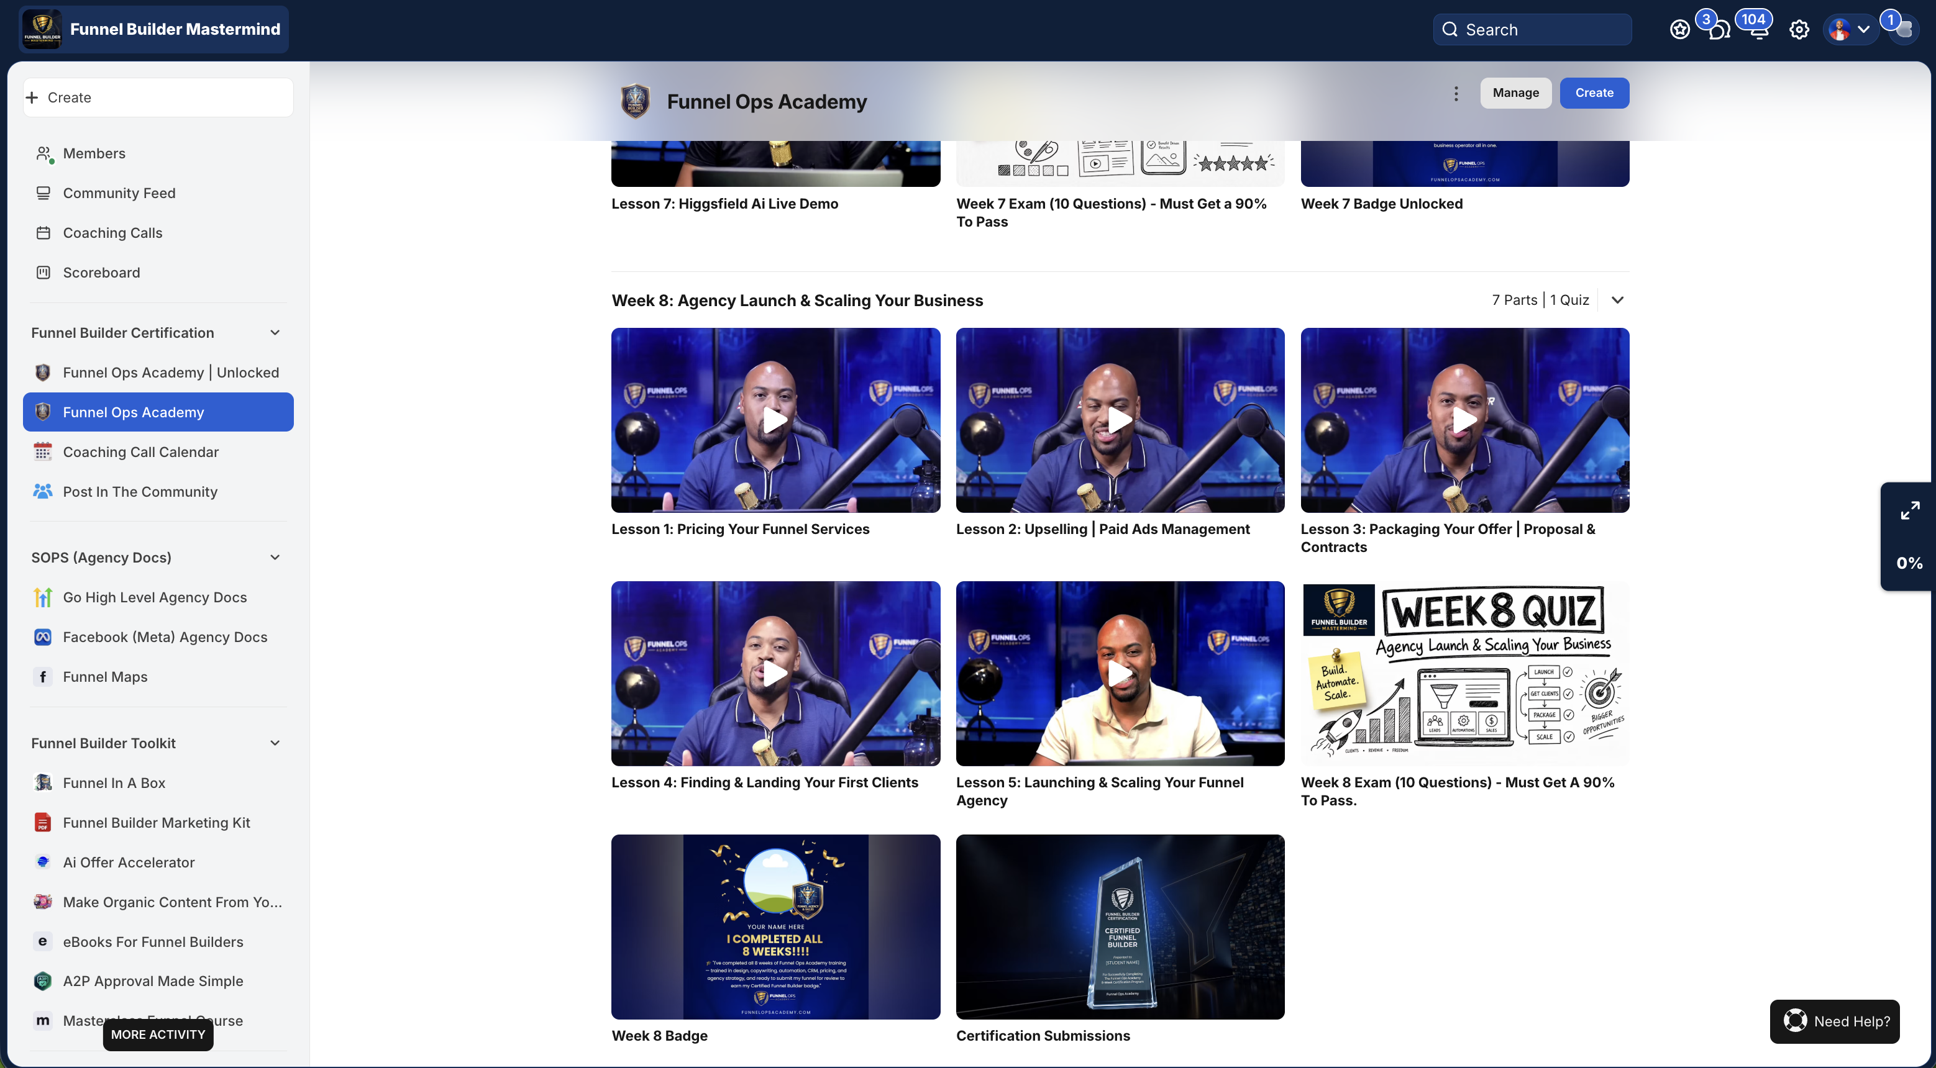Click the Coaching Calls calendar icon
This screenshot has width=1936, height=1068.
(43, 233)
